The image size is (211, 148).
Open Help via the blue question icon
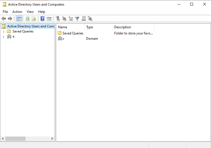coord(43,18)
